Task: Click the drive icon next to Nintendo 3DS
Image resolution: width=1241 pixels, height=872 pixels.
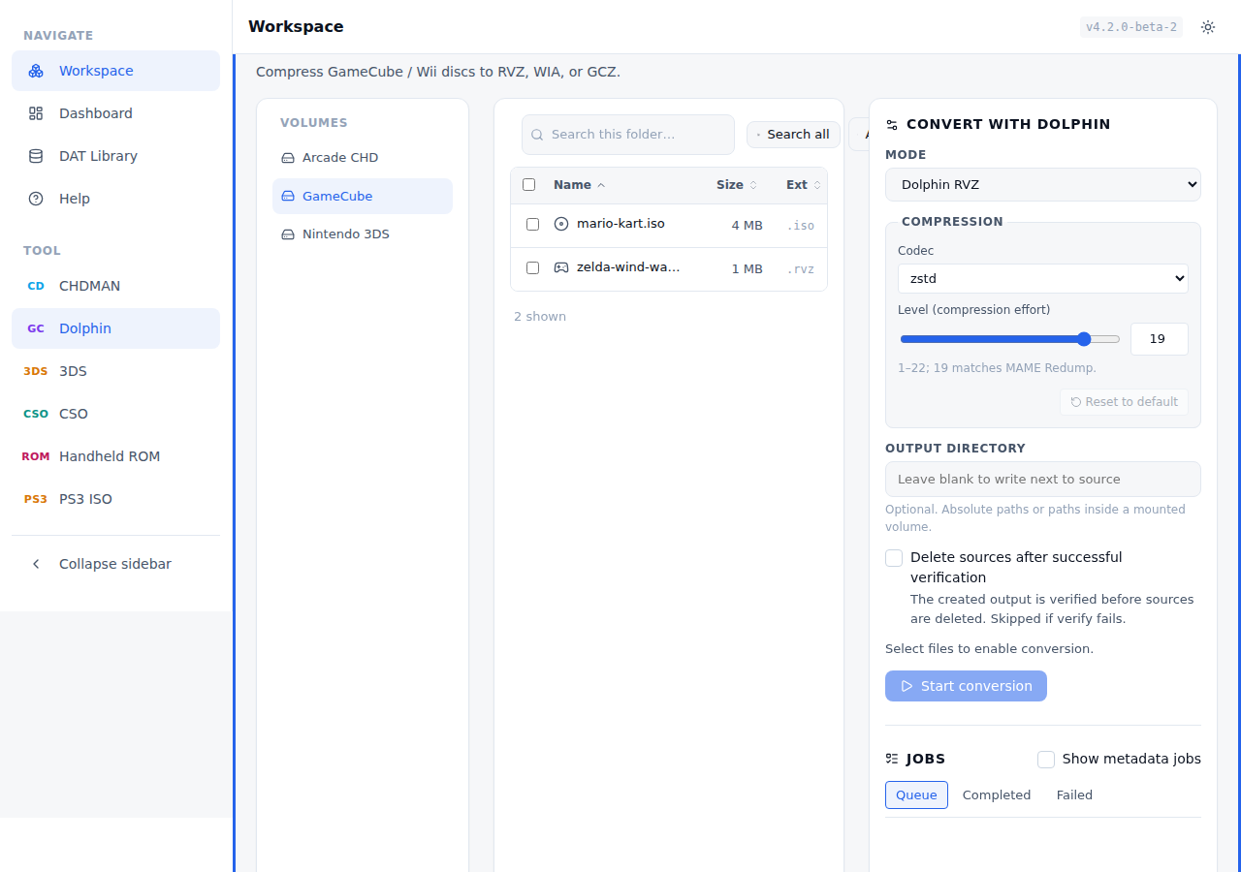Action: [x=288, y=234]
